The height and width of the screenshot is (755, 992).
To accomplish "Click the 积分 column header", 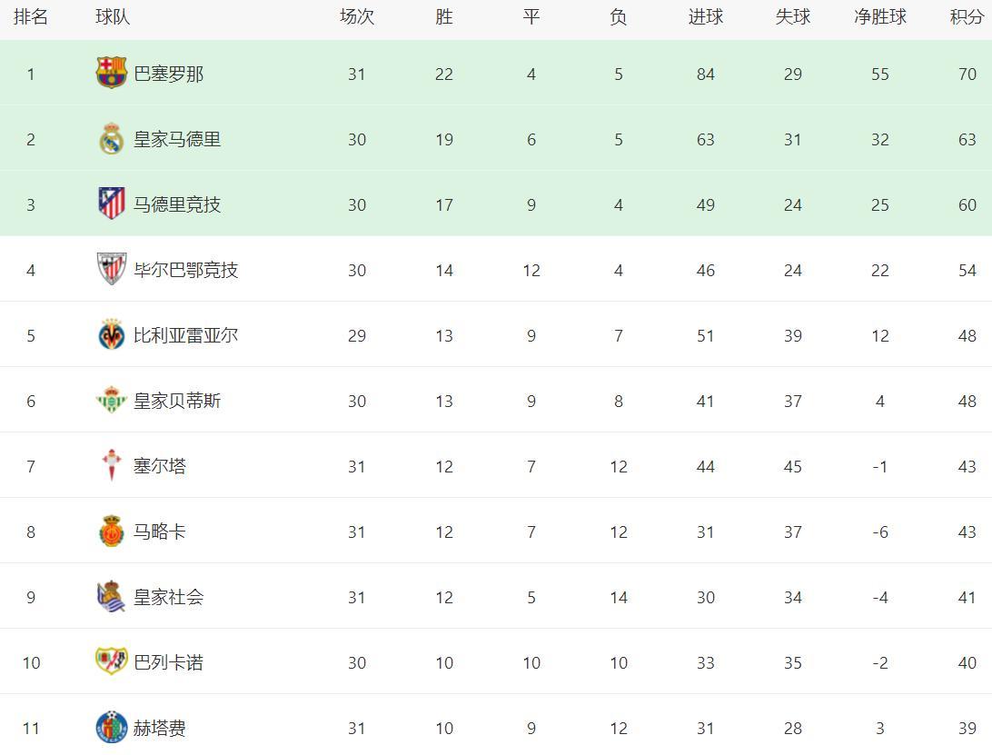I will [966, 17].
